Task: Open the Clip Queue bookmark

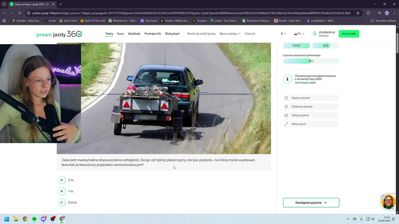Action: point(149,21)
